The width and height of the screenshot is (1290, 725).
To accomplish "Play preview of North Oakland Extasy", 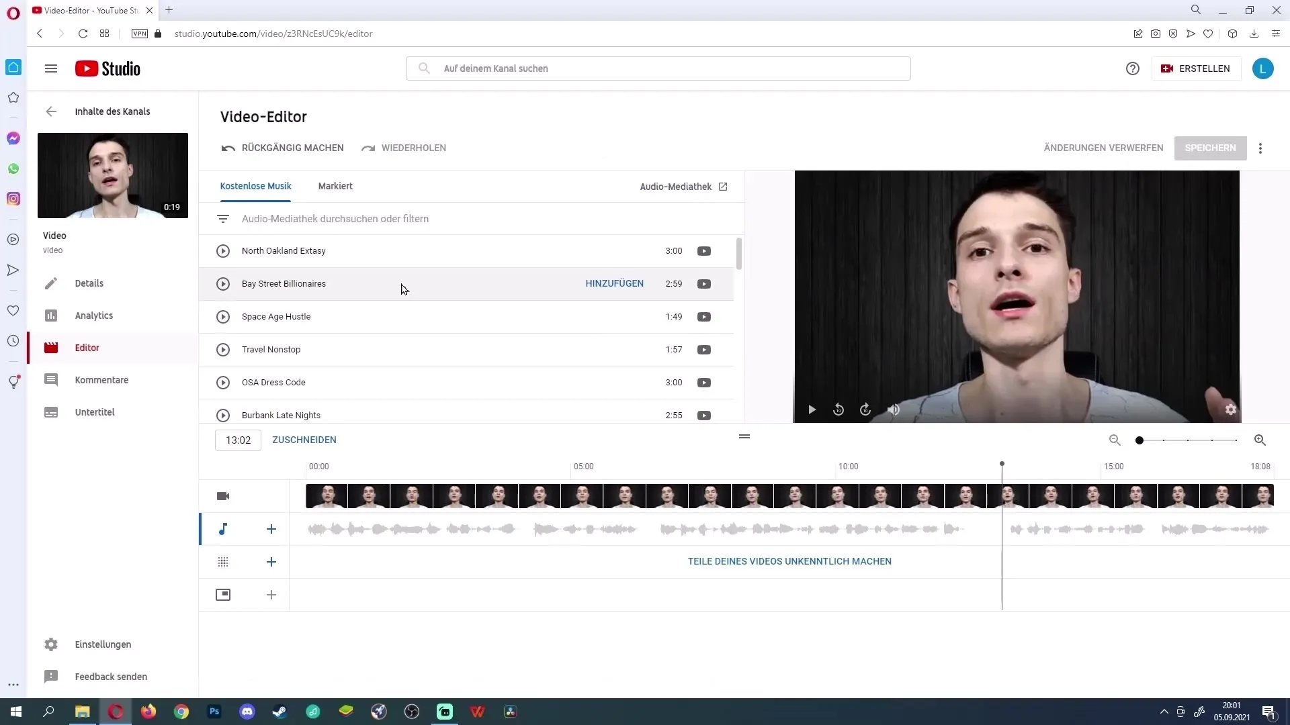I will pyautogui.click(x=223, y=251).
